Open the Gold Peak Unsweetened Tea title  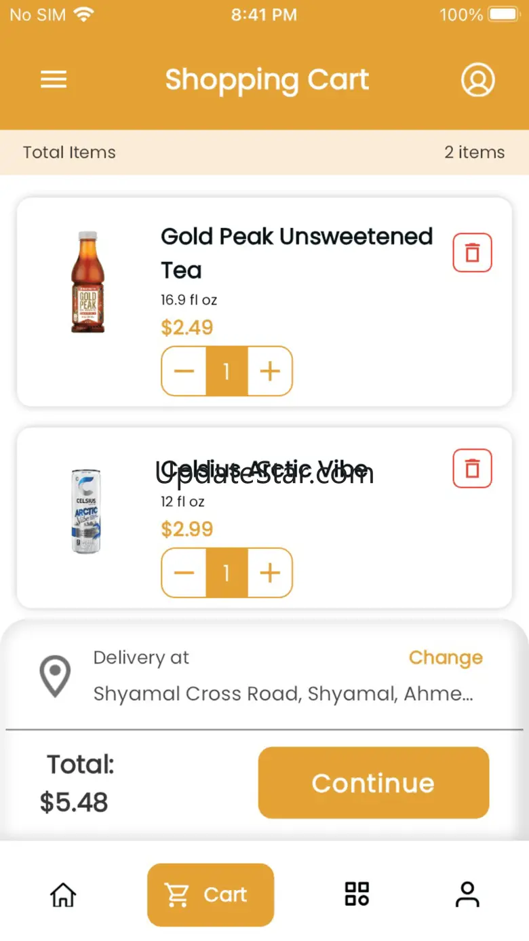pos(296,252)
